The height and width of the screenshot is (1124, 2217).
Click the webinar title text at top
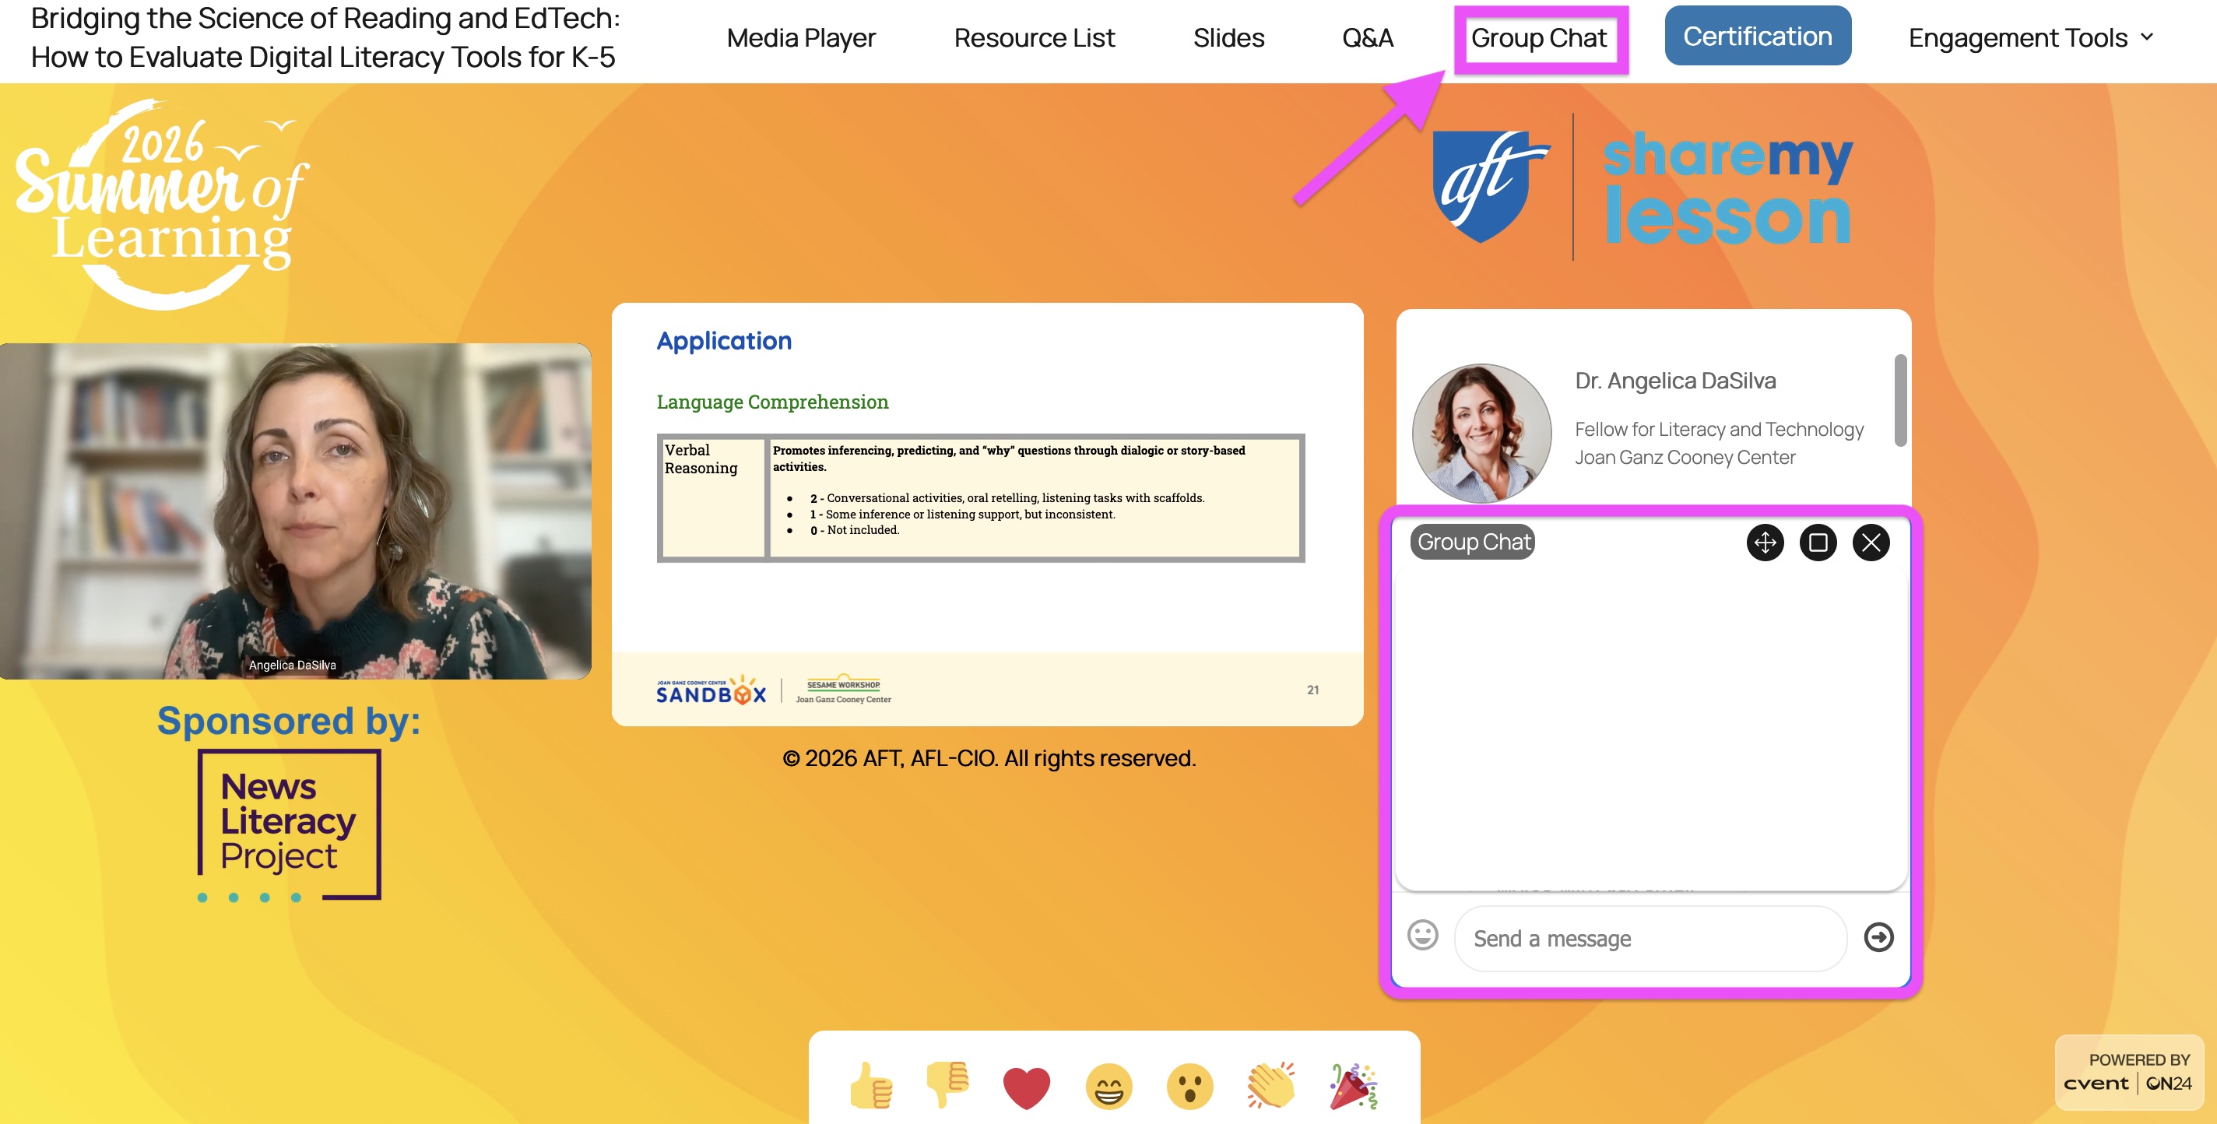click(325, 38)
